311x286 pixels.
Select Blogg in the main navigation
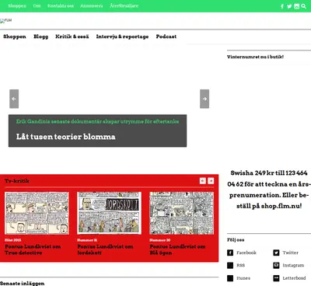coord(41,37)
